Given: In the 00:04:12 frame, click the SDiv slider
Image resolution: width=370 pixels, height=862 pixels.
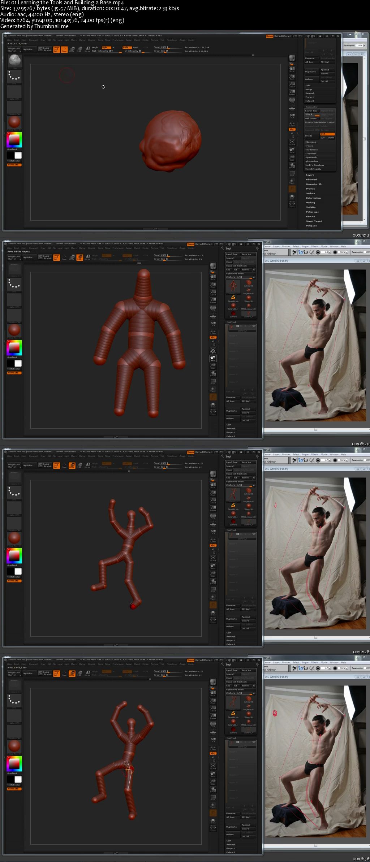Looking at the screenshot, I should (x=312, y=114).
